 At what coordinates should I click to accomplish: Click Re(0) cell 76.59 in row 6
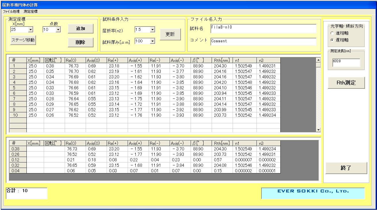pyautogui.click(x=75, y=93)
